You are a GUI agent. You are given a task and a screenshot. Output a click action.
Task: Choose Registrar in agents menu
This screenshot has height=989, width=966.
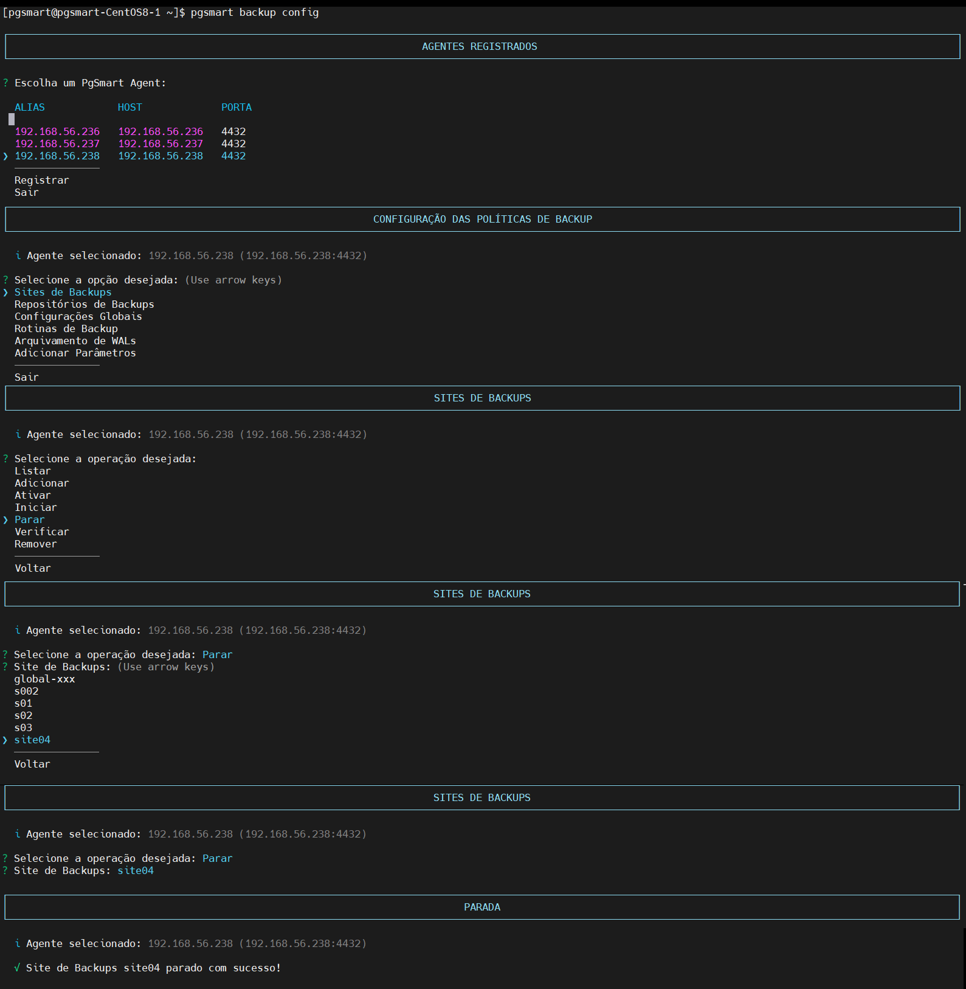pyautogui.click(x=42, y=180)
